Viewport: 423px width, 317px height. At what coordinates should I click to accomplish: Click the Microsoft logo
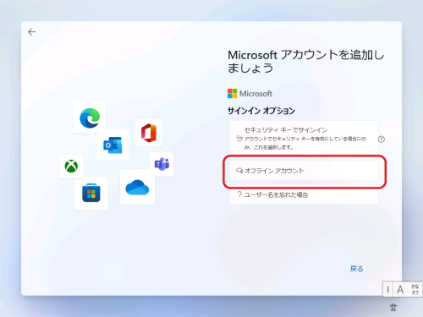250,94
